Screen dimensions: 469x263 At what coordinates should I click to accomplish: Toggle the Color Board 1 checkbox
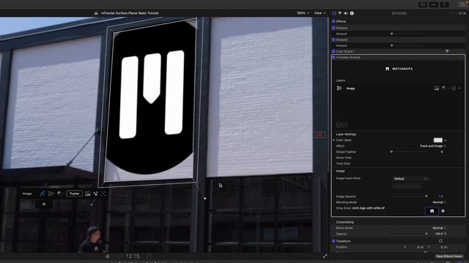click(333, 51)
